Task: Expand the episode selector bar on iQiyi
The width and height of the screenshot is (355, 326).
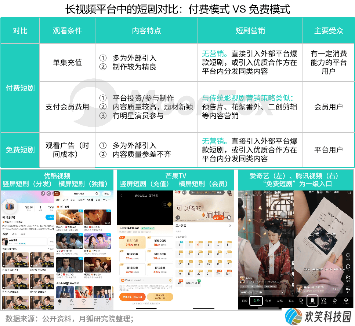Action: tap(262, 292)
